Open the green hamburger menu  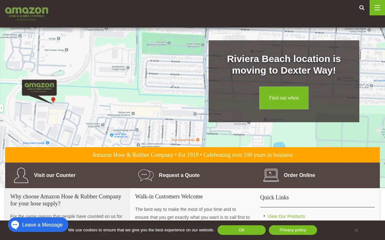pyautogui.click(x=377, y=8)
